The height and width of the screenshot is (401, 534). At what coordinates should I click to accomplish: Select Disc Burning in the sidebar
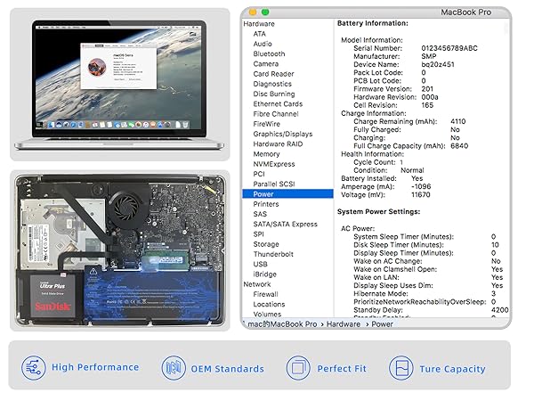pos(274,94)
